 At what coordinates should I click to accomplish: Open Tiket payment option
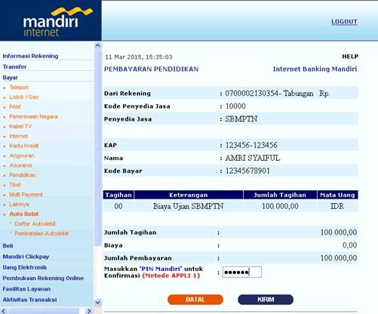point(15,185)
